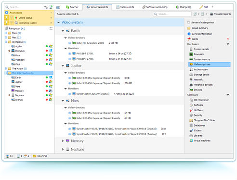Select Processor category
Viewport: 237px width, 180px height.
[x=197, y=54]
